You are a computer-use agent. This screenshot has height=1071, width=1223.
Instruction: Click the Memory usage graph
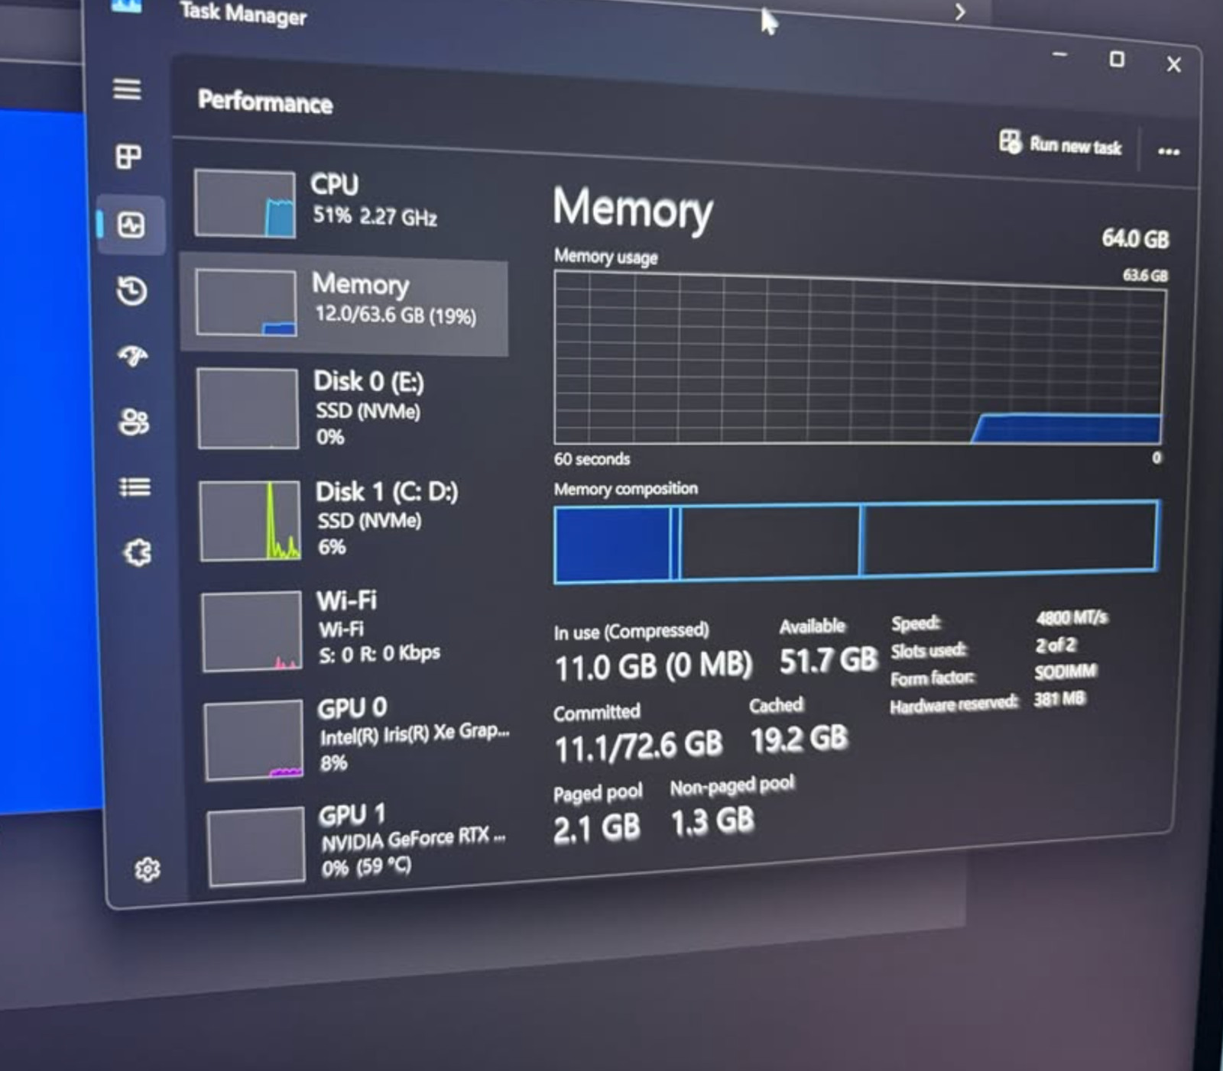(859, 358)
